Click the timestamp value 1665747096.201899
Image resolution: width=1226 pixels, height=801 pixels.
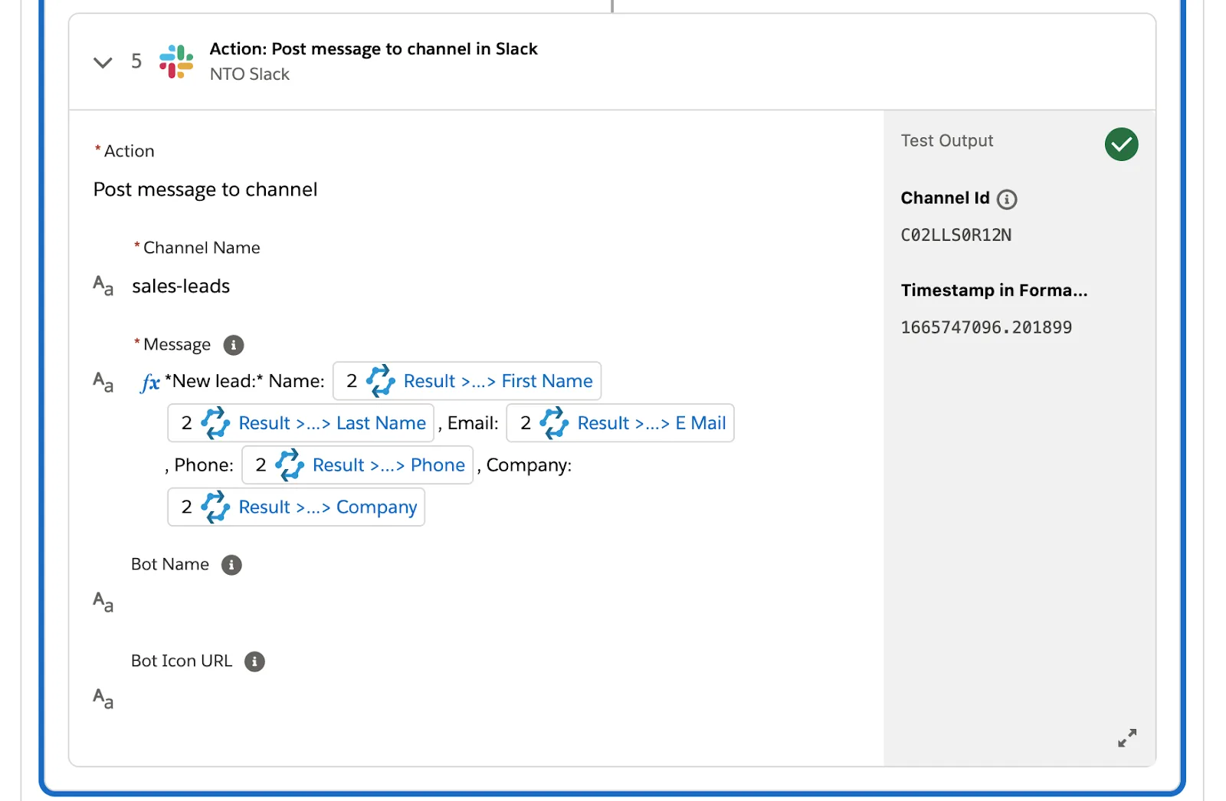click(x=986, y=328)
